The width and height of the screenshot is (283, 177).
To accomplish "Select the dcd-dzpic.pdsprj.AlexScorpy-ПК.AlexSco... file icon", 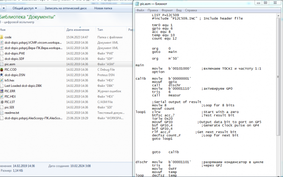I will [x=2, y=118].
